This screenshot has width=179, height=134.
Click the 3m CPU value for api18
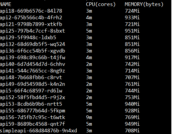pos(89,11)
